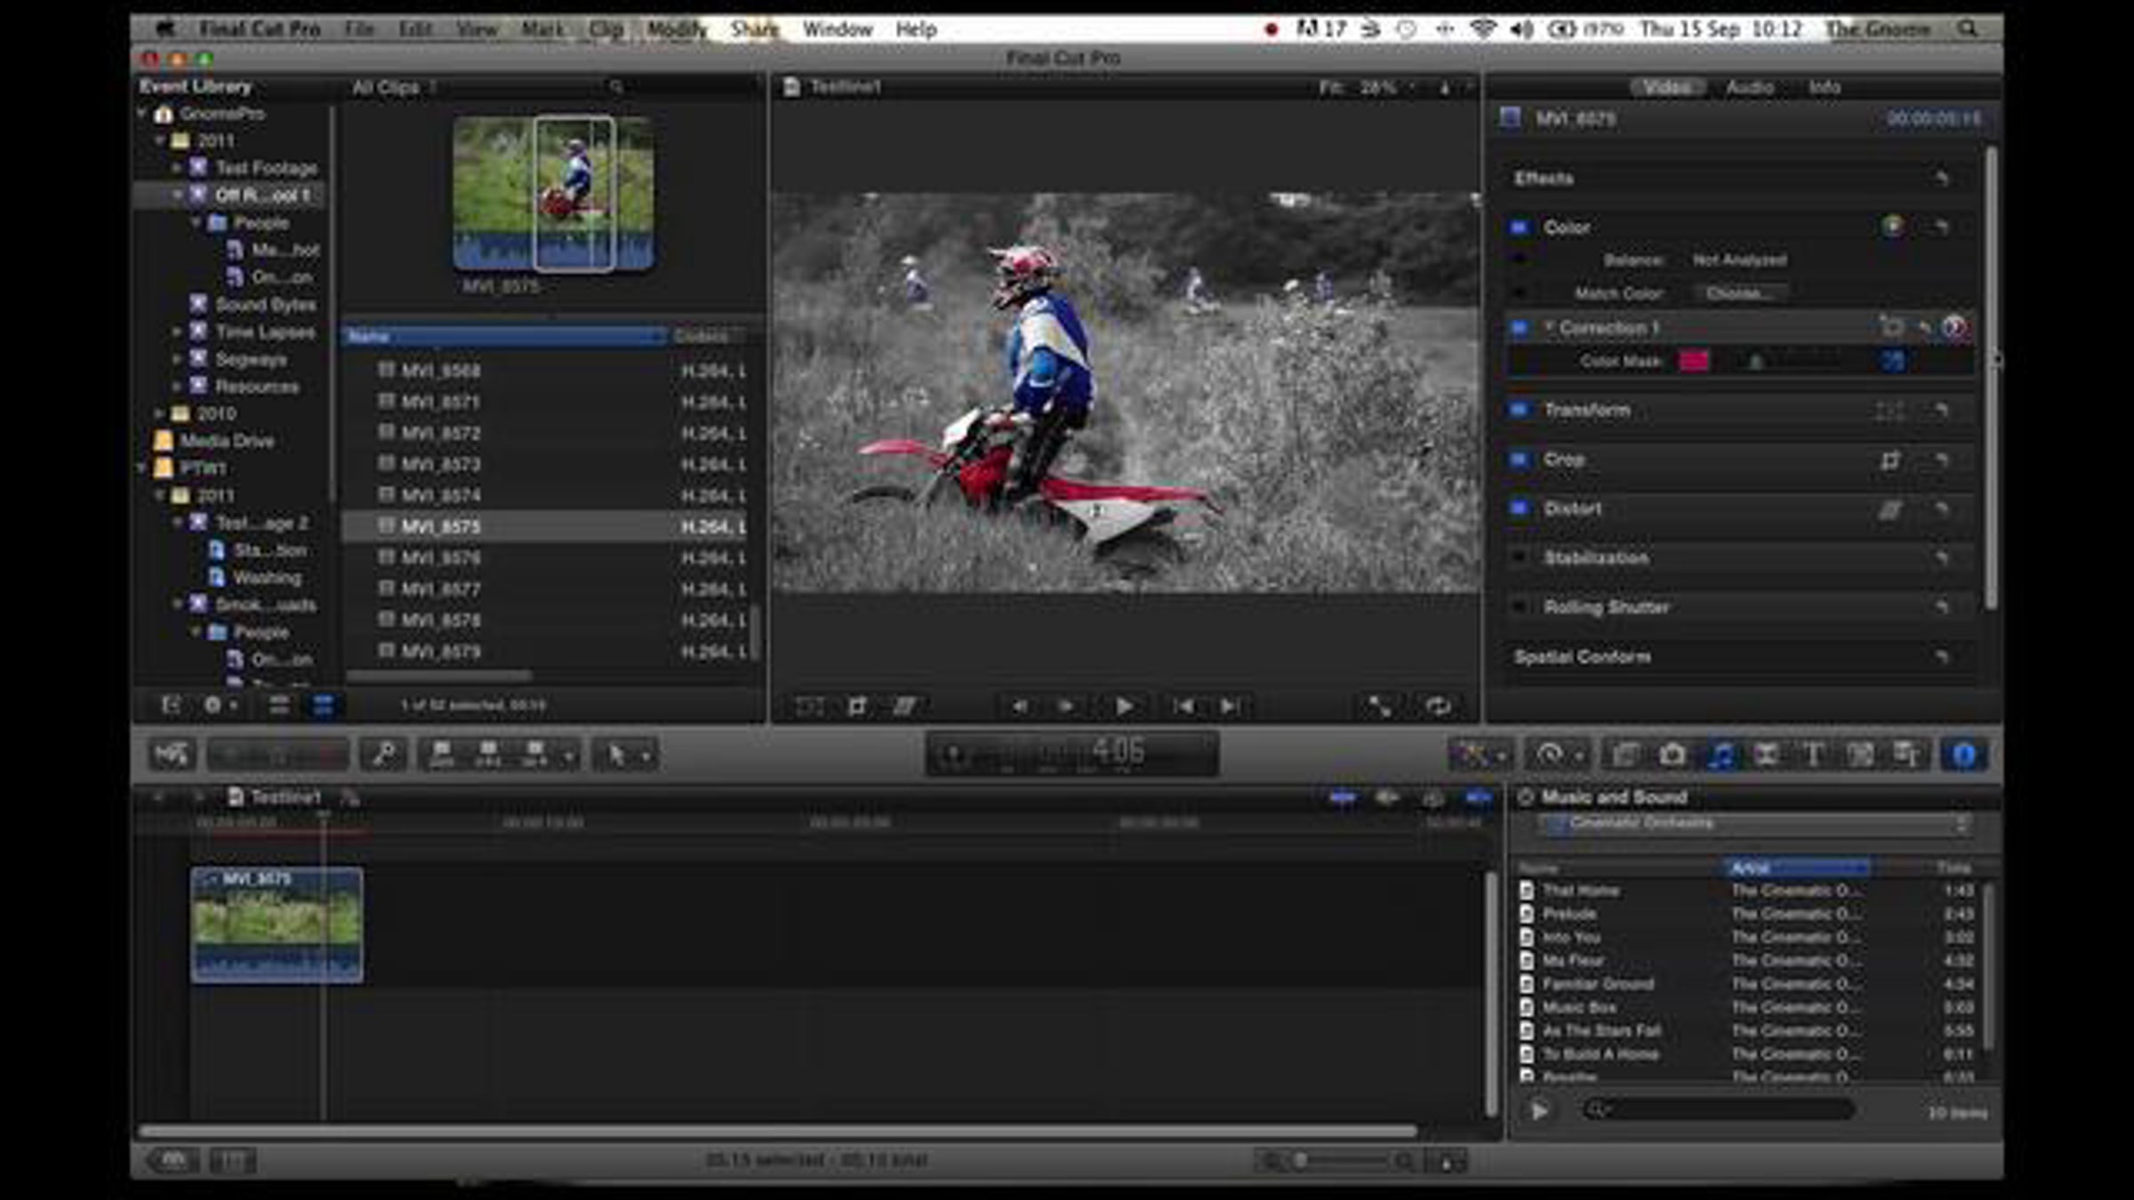2134x1200 pixels.
Task: Open the Modify menu
Action: click(x=677, y=29)
